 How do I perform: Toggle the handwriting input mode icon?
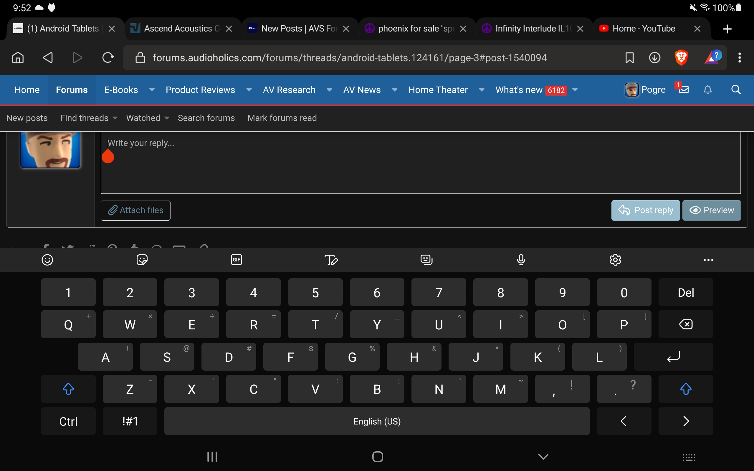pos(331,259)
